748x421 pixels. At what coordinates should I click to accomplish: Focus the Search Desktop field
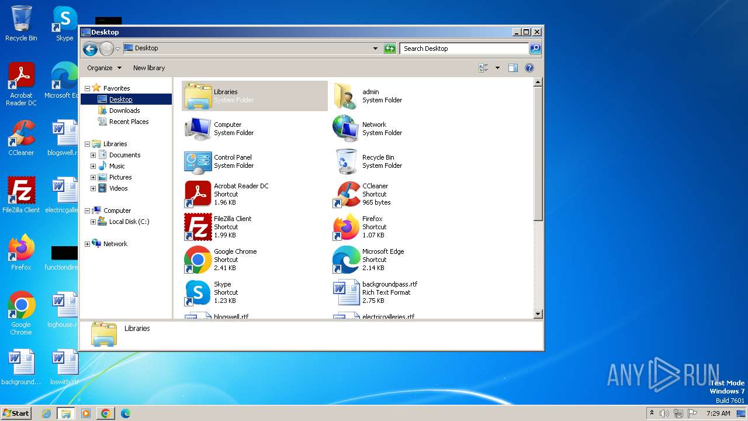point(465,49)
